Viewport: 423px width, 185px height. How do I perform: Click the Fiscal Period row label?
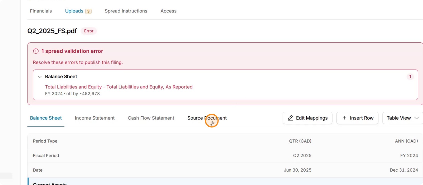click(46, 155)
